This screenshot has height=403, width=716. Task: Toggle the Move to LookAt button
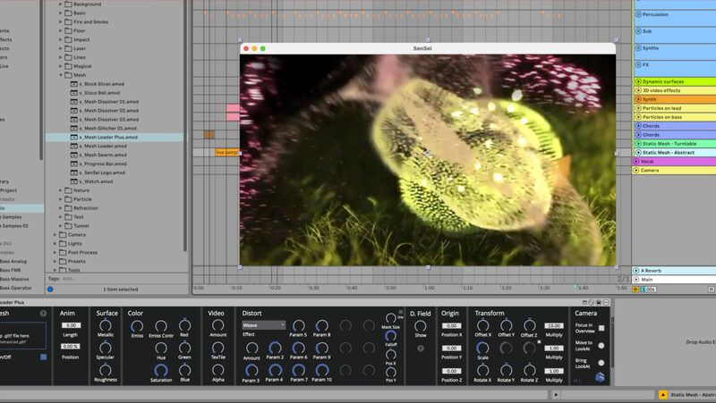(601, 346)
